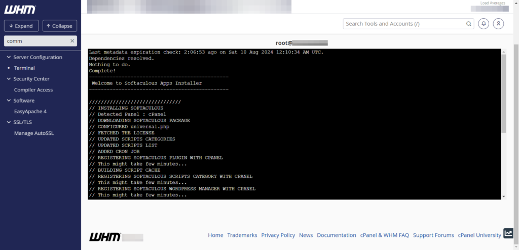This screenshot has height=250, width=519.
Task: Open the Privacy Policy link
Action: click(x=278, y=235)
